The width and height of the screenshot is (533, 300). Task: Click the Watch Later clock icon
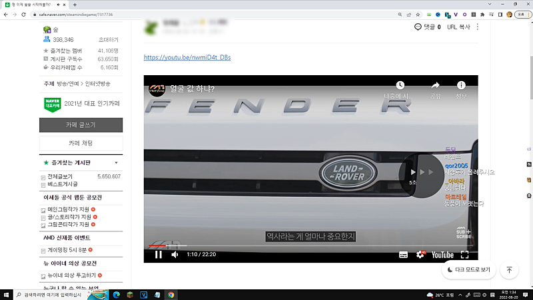coord(400,85)
